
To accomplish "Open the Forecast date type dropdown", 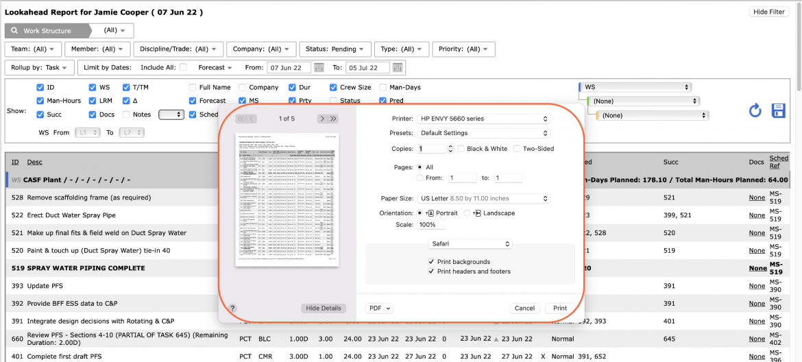I will 215,67.
